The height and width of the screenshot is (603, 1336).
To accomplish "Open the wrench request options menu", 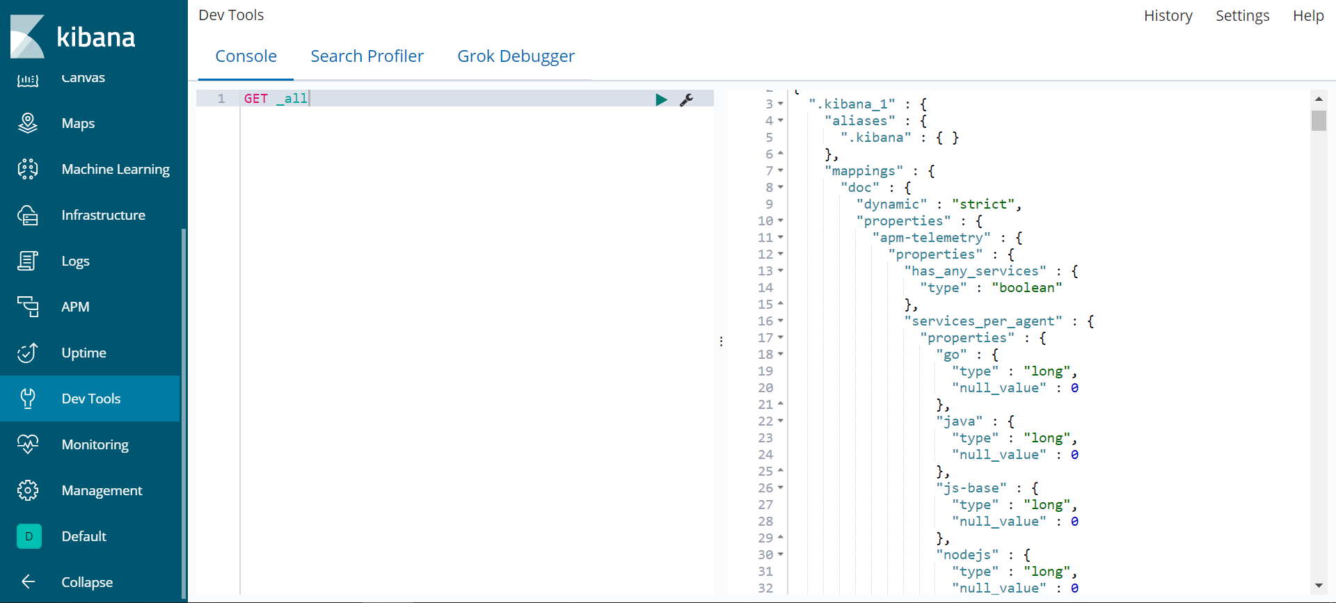I will tap(686, 99).
